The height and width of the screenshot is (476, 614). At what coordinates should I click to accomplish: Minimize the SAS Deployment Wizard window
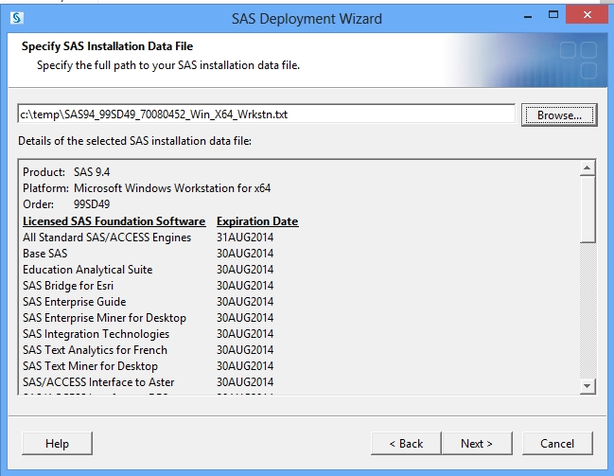528,17
